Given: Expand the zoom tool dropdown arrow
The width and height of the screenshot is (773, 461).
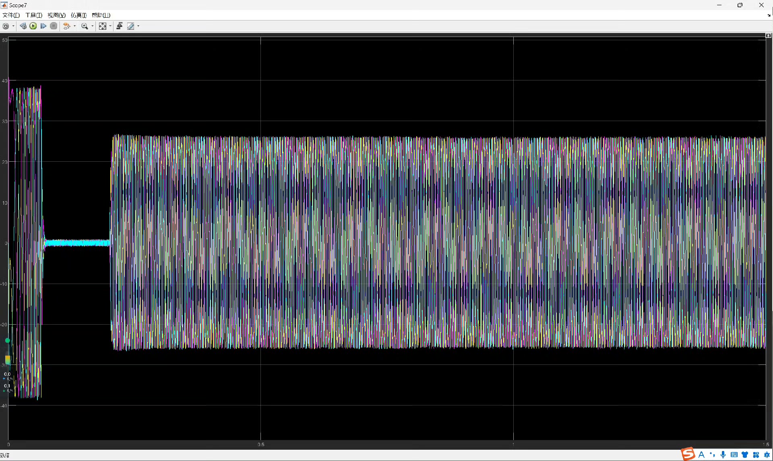Looking at the screenshot, I should click(x=93, y=26).
